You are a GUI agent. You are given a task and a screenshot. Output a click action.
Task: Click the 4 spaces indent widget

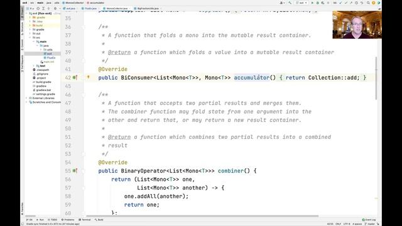[x=357, y=224]
